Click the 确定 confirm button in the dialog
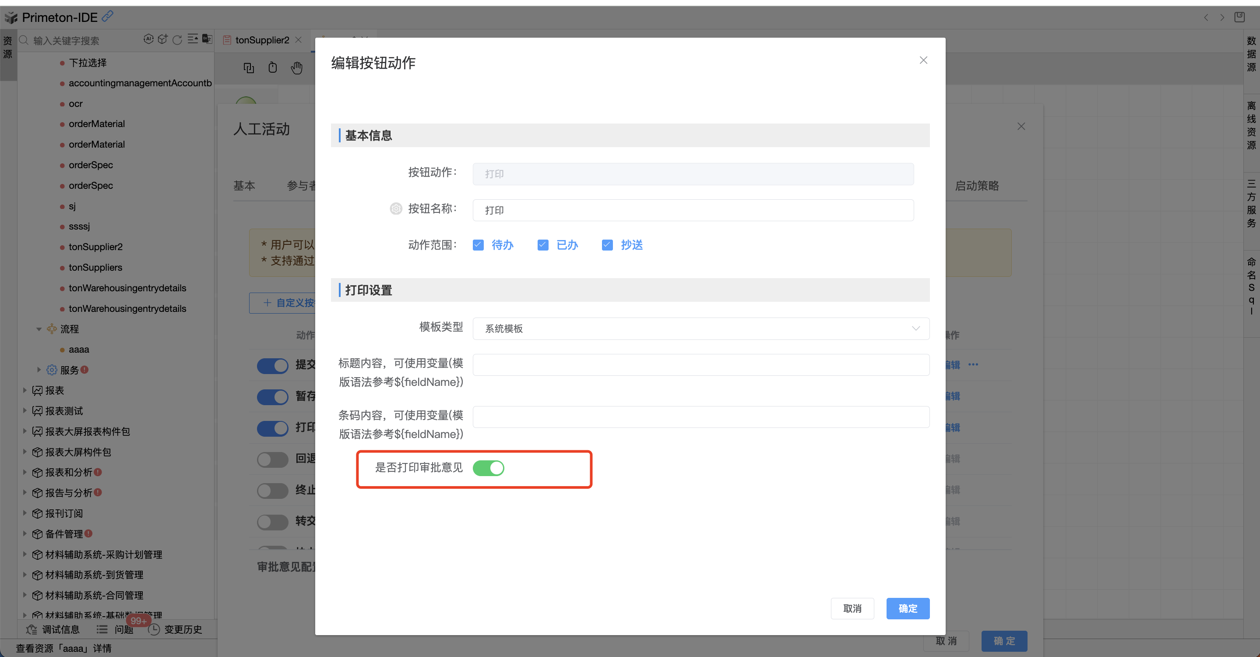The width and height of the screenshot is (1260, 657). (908, 608)
